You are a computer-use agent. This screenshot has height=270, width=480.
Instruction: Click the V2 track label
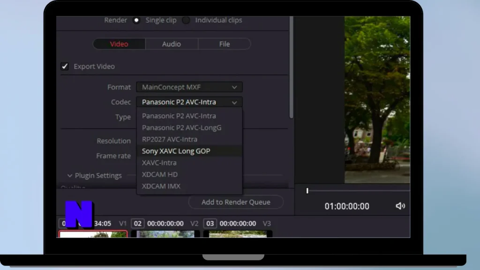click(x=195, y=224)
